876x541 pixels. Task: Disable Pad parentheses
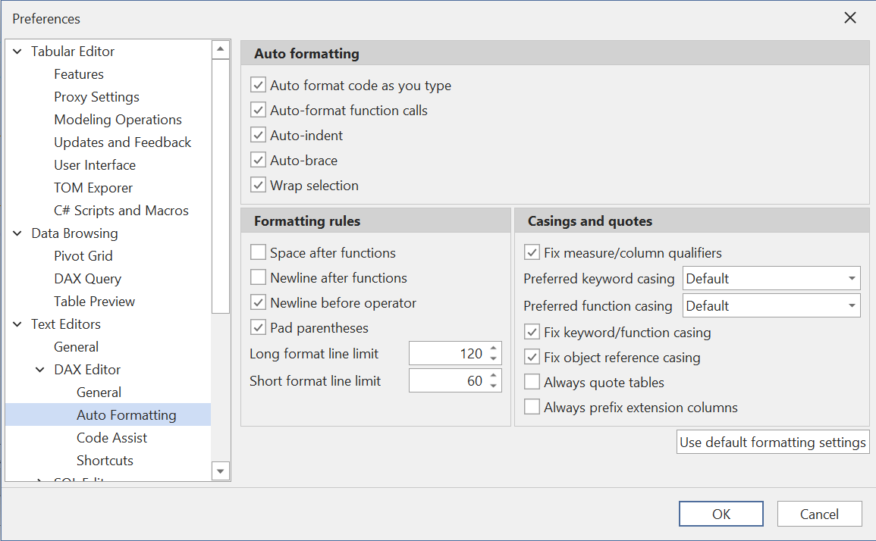click(x=258, y=327)
